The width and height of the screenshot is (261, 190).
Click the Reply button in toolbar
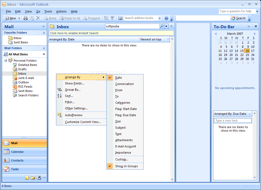[x=50, y=18]
